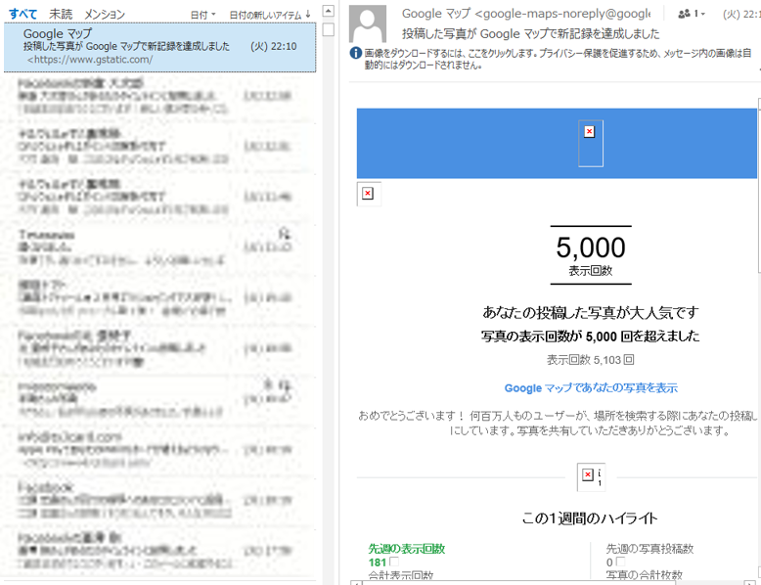Click the message list scrollbar thumb
This screenshot has width=761, height=585.
[329, 29]
